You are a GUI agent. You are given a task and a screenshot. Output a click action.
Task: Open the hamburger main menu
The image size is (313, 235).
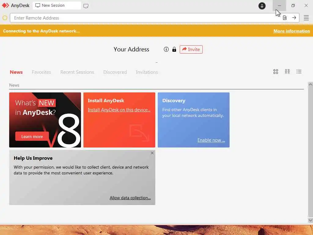(306, 18)
